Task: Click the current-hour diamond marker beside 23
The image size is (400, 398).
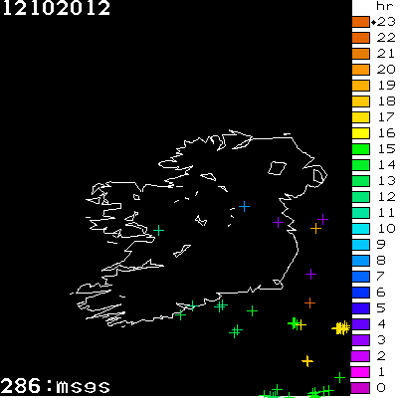Action: (x=373, y=23)
